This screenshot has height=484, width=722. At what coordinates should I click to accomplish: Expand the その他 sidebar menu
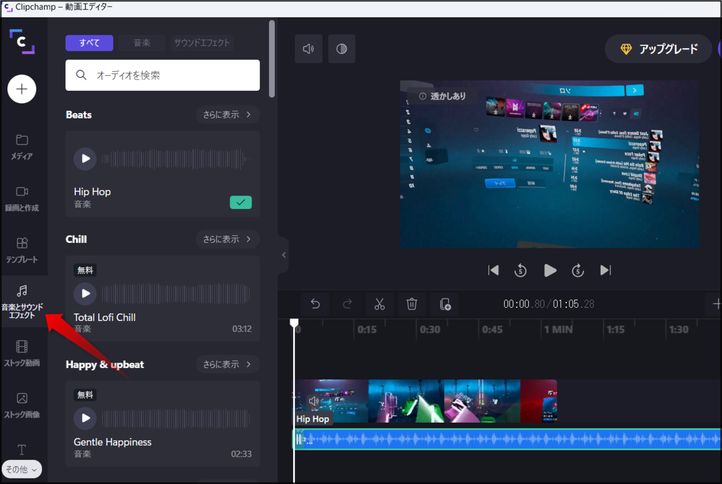(22, 469)
